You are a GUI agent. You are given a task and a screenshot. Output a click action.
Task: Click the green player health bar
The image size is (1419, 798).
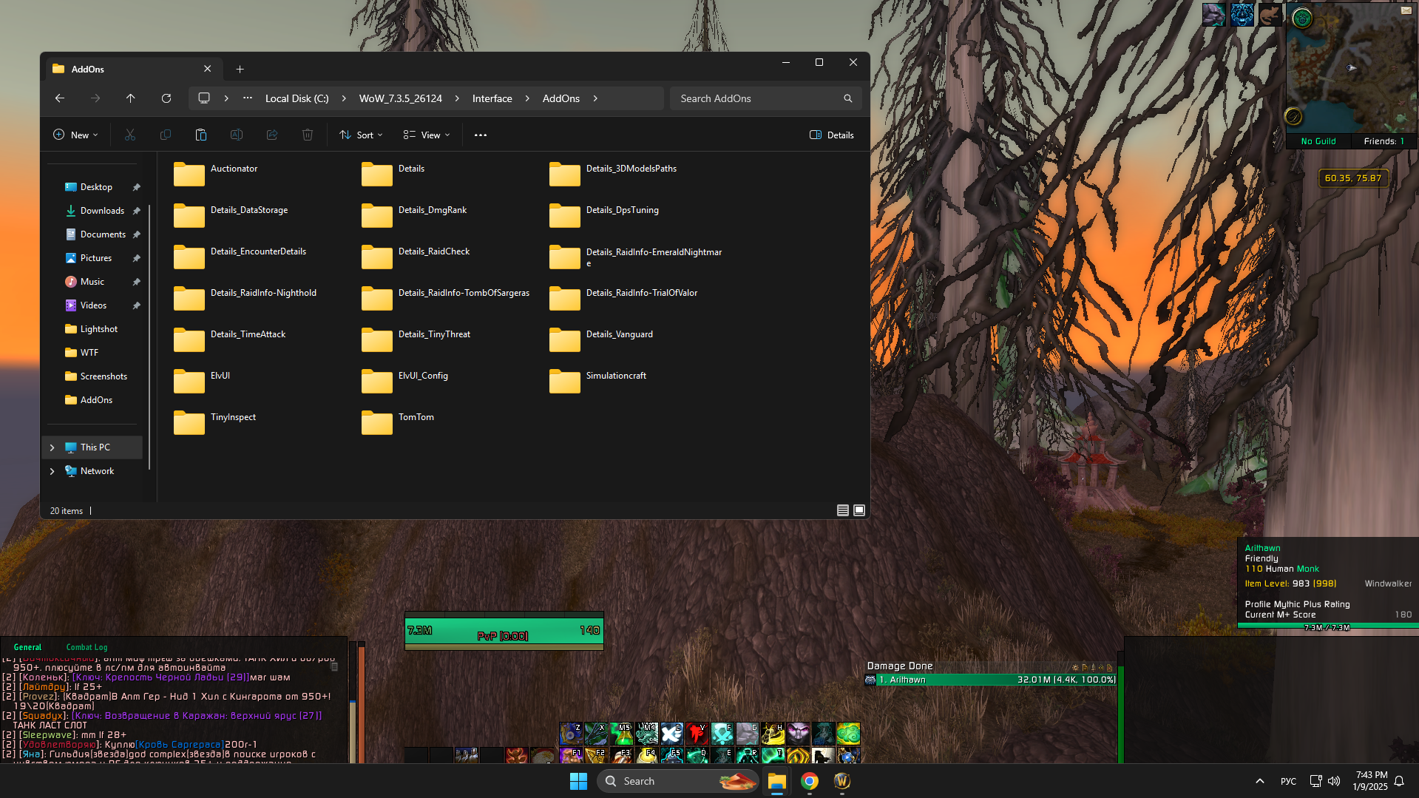(x=504, y=630)
